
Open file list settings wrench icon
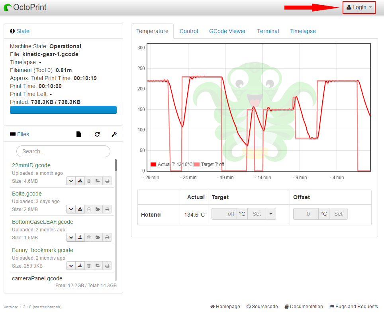tap(114, 134)
